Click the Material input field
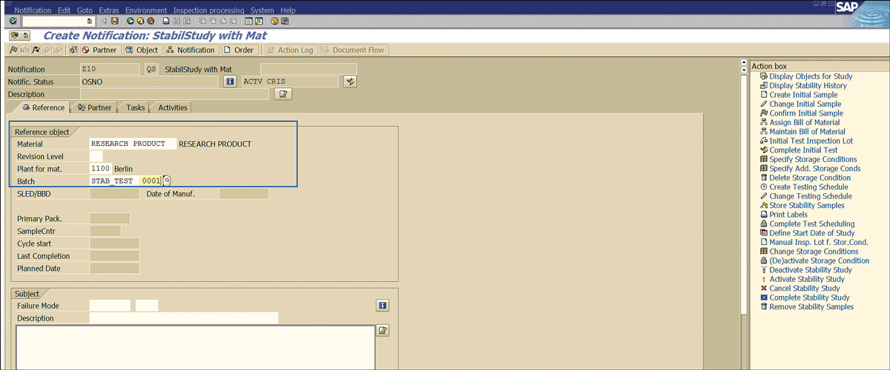Viewport: 890px width, 370px height. tap(133, 144)
